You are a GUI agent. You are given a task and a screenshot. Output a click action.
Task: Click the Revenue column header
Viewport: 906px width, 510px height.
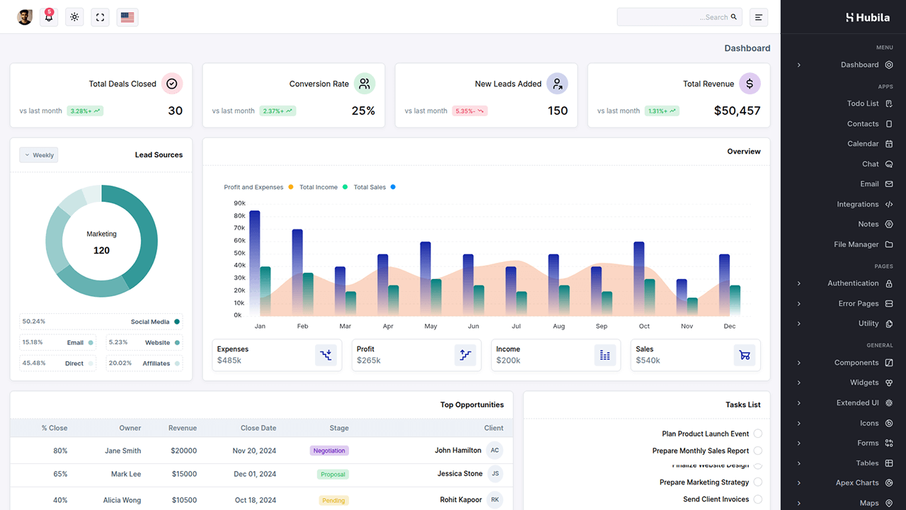183,428
